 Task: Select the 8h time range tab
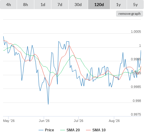[26, 5]
